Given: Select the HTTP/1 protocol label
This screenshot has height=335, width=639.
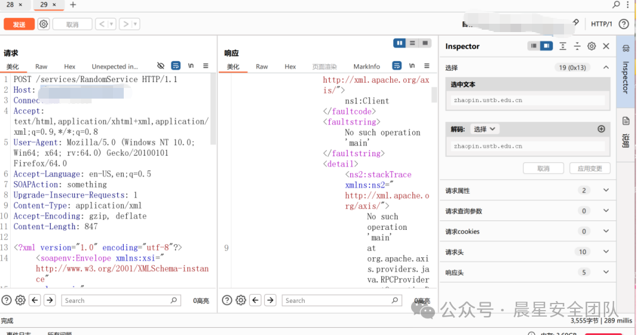Looking at the screenshot, I should (x=602, y=24).
